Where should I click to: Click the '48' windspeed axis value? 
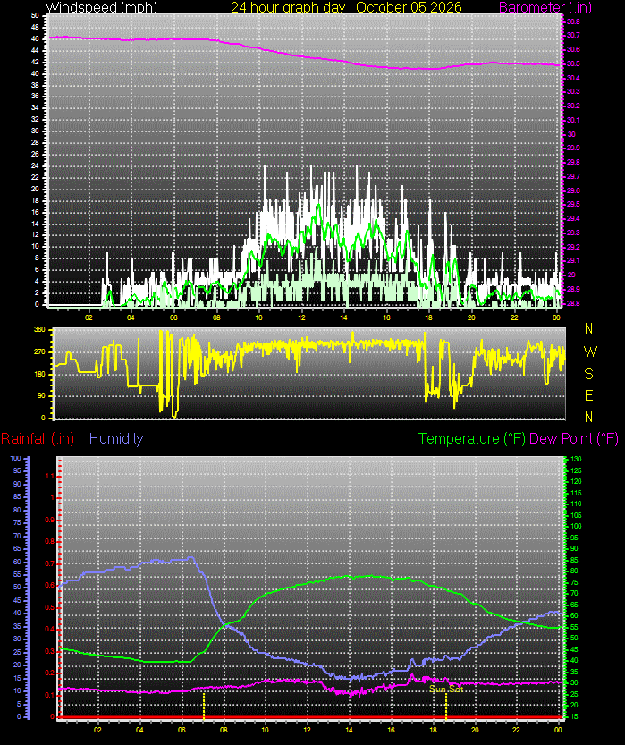point(35,27)
